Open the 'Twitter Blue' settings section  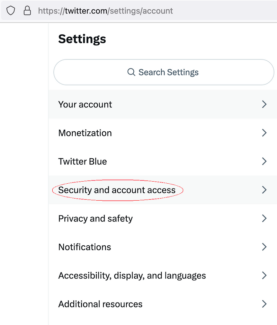click(82, 161)
